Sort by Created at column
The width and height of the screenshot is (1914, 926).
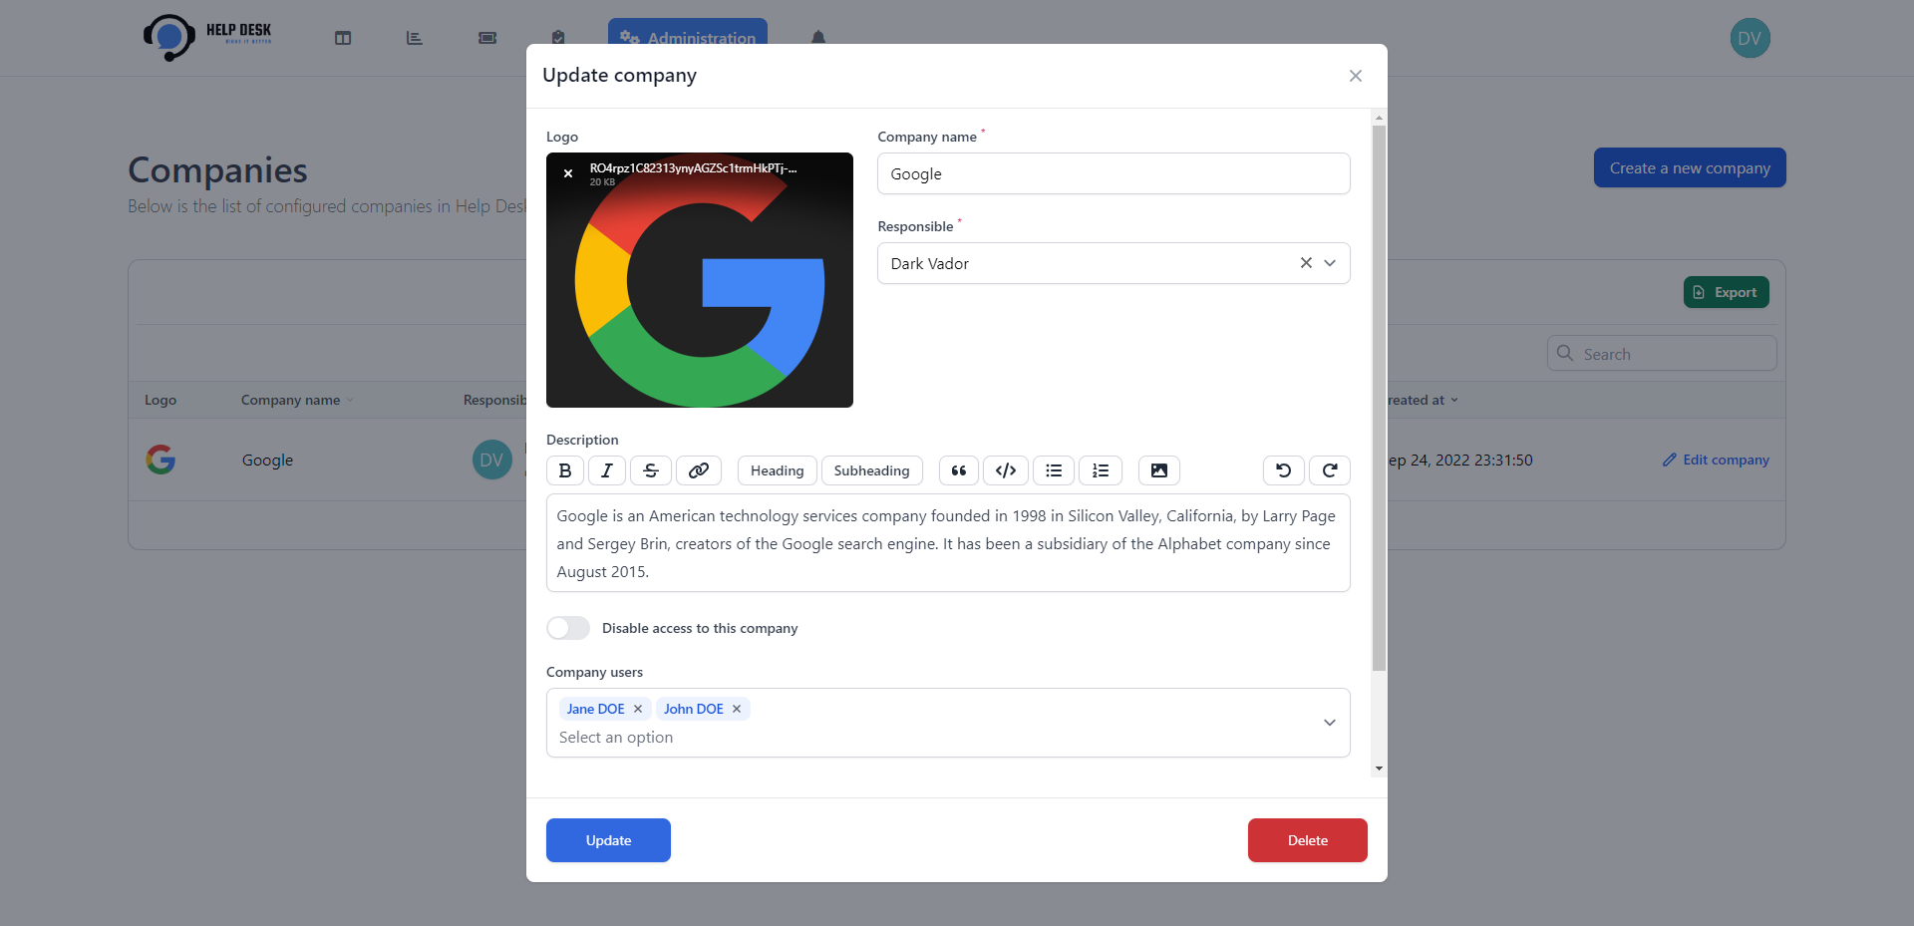point(1422,400)
